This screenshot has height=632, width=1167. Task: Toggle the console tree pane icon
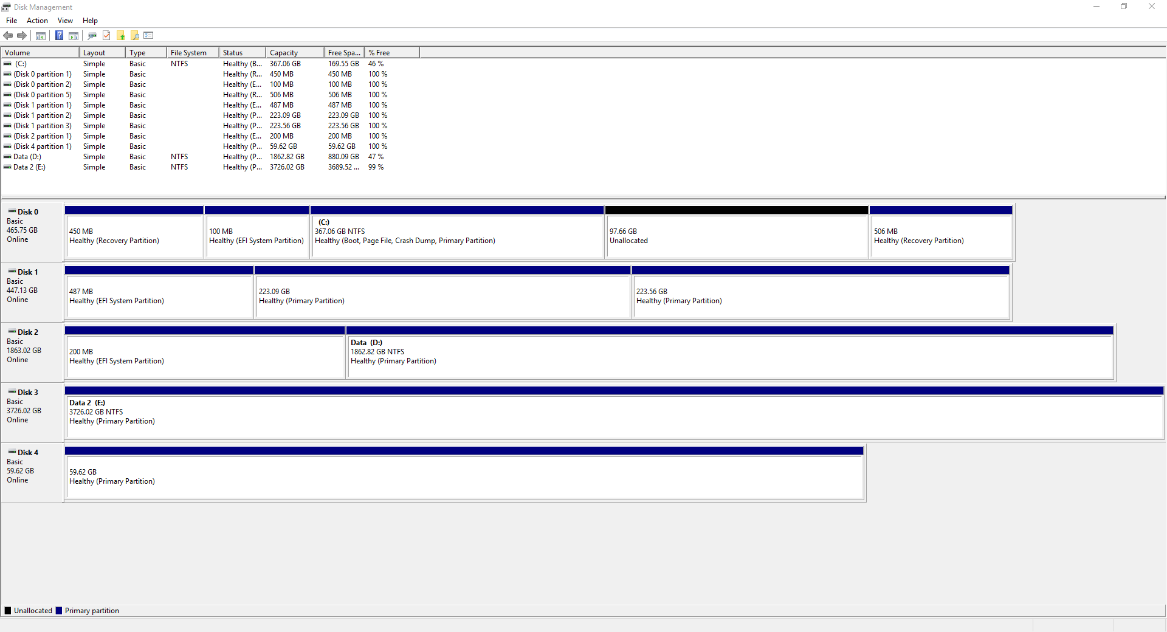41,36
